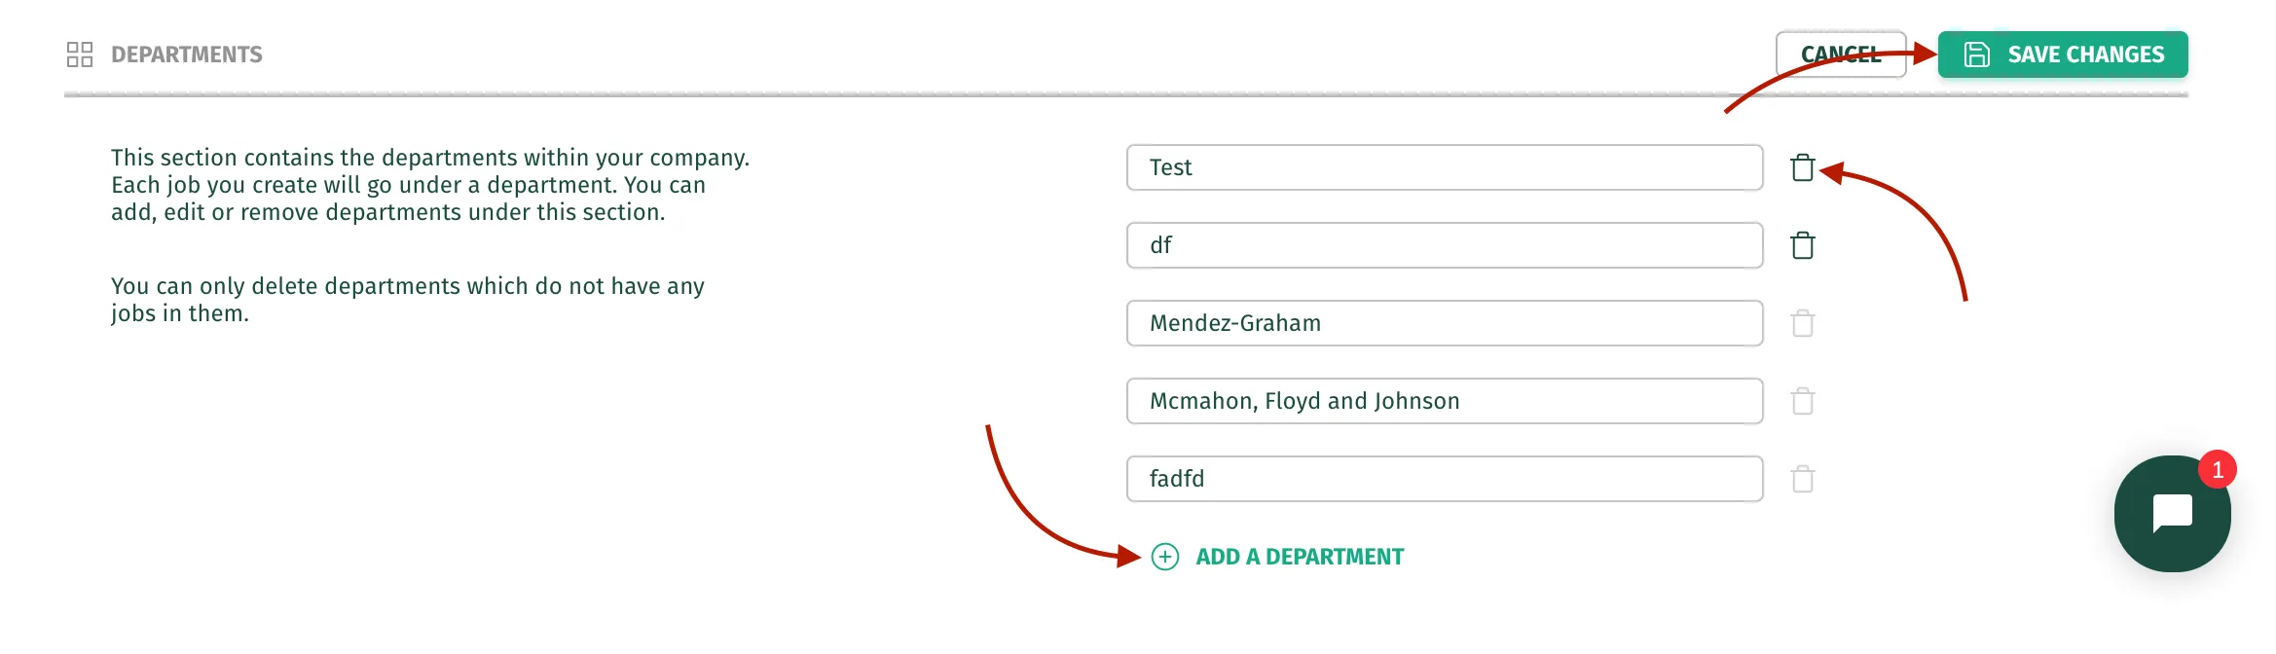Edit Mcmahon, Floyd and Johnson field
Screen dimensions: 2276x654
pos(1445,401)
